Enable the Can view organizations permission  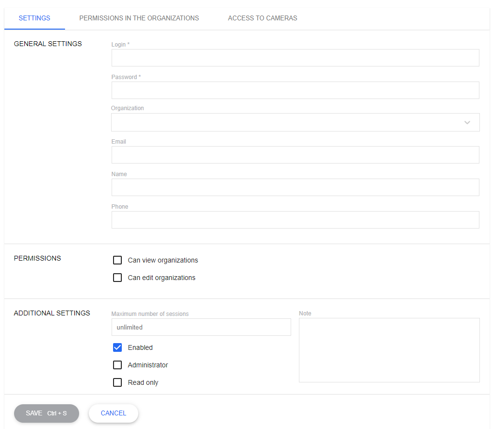click(117, 260)
